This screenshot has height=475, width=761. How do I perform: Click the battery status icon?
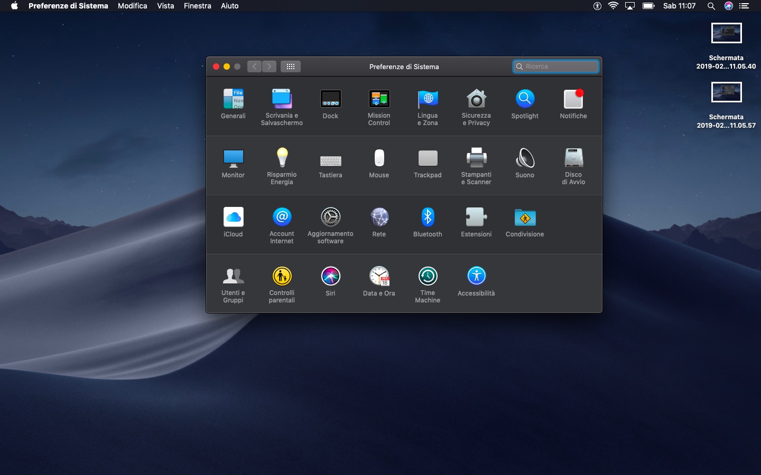click(648, 6)
